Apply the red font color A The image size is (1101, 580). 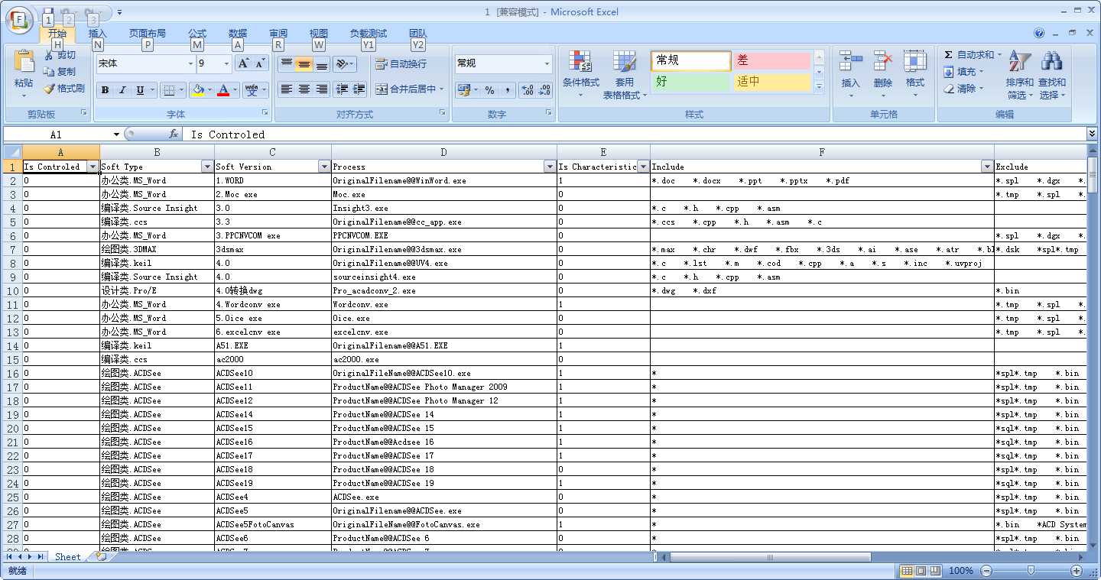coord(223,90)
